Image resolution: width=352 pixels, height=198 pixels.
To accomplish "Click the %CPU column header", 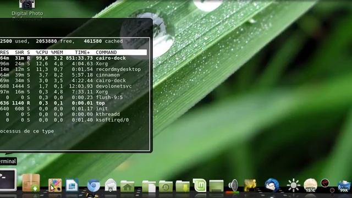I will click(x=42, y=52).
